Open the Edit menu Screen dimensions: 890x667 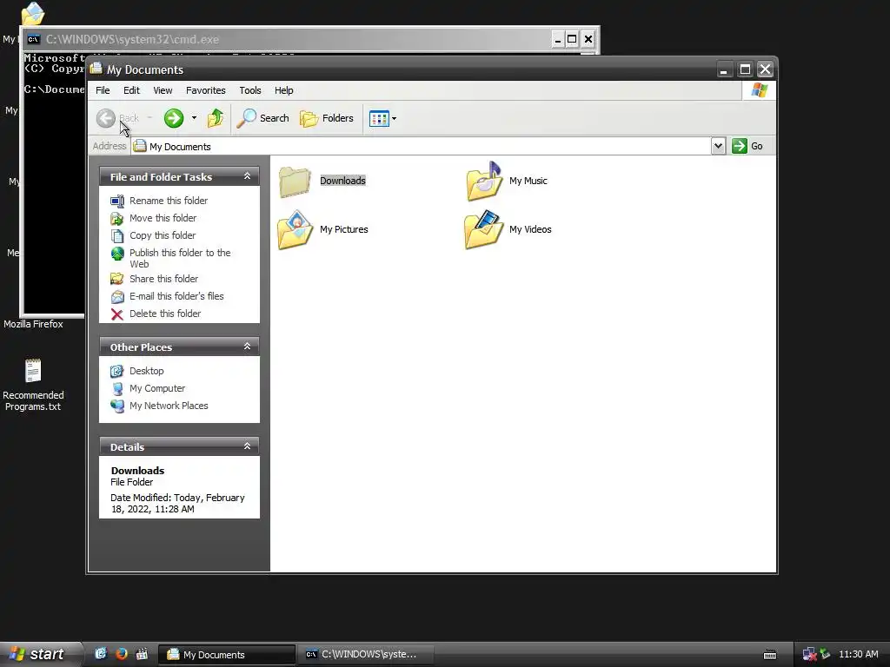[x=131, y=90]
